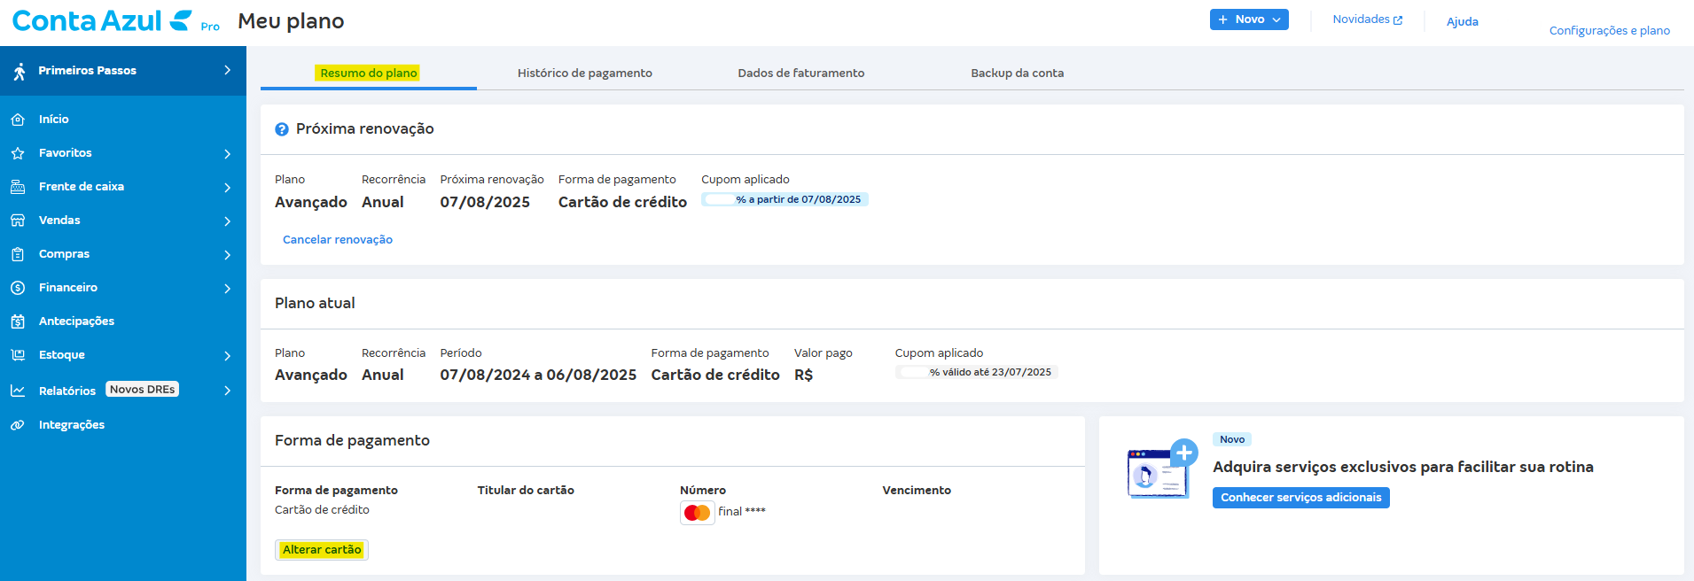Click the Cancelar renovação link
This screenshot has width=1694, height=581.
tap(337, 240)
